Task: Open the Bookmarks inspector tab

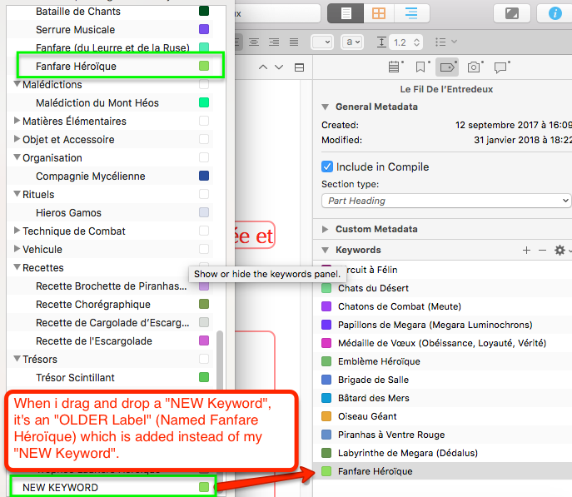Action: point(421,67)
